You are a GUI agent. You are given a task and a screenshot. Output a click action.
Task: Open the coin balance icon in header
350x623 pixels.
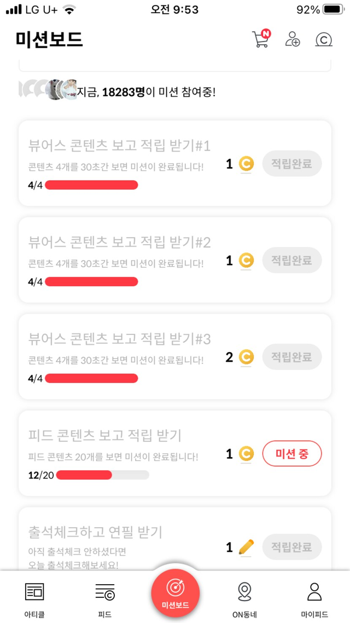pyautogui.click(x=324, y=39)
